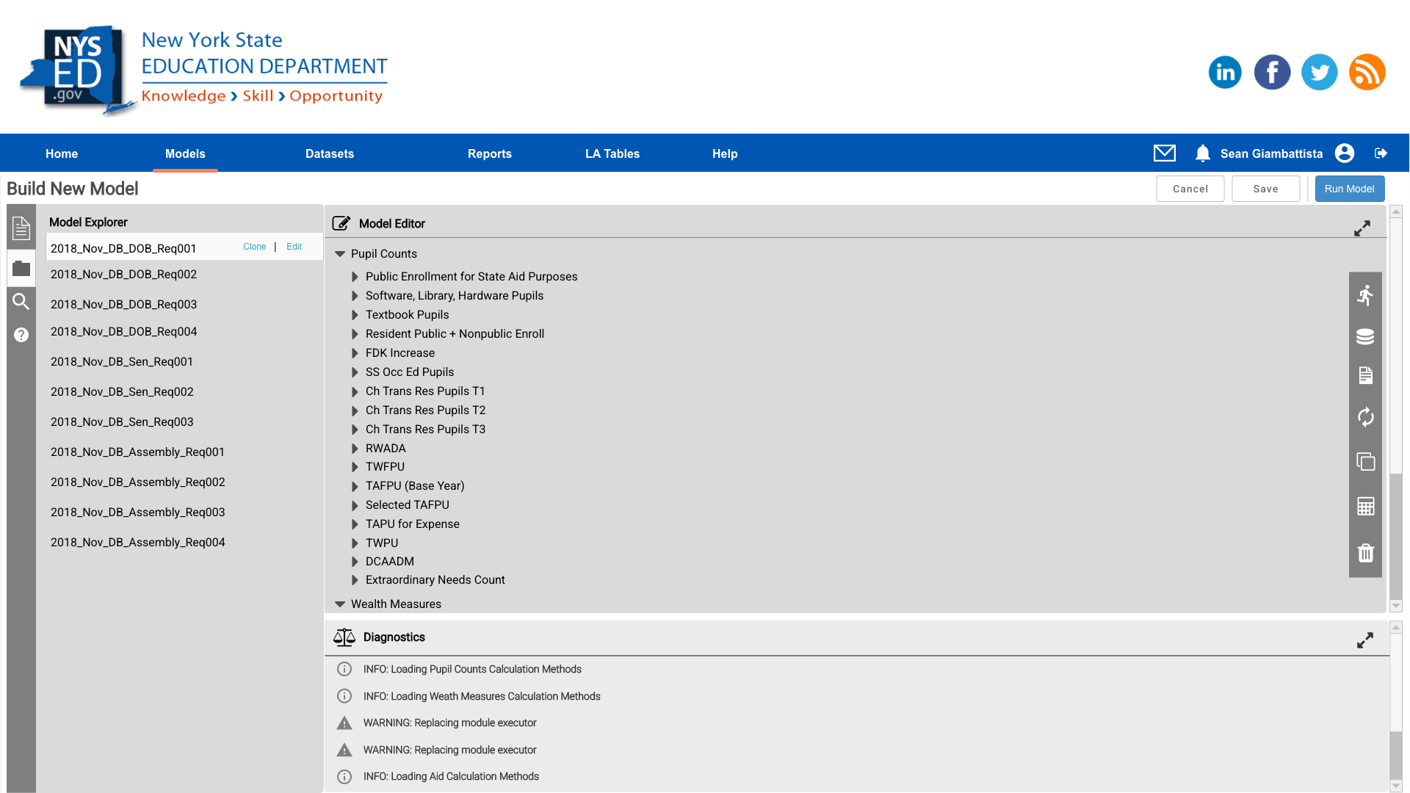1410x793 pixels.
Task: Expand the Model Editor panel to fullscreen
Action: click(1362, 228)
